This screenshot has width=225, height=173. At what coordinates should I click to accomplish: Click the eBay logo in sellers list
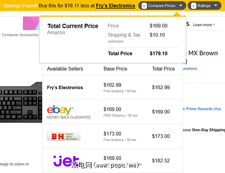point(60,110)
